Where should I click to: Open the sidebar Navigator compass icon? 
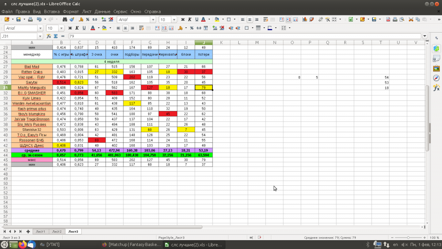[x=436, y=78]
